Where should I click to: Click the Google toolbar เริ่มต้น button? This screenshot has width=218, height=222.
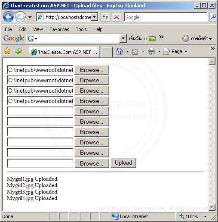tap(135, 38)
